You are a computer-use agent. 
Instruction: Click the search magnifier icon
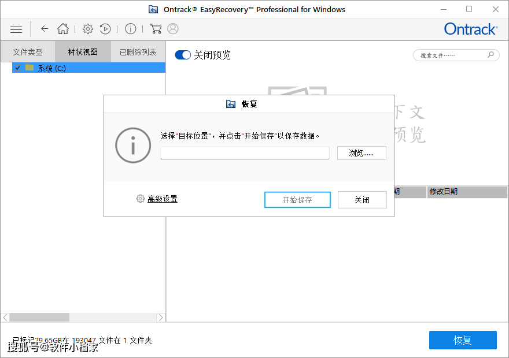pyautogui.click(x=490, y=55)
